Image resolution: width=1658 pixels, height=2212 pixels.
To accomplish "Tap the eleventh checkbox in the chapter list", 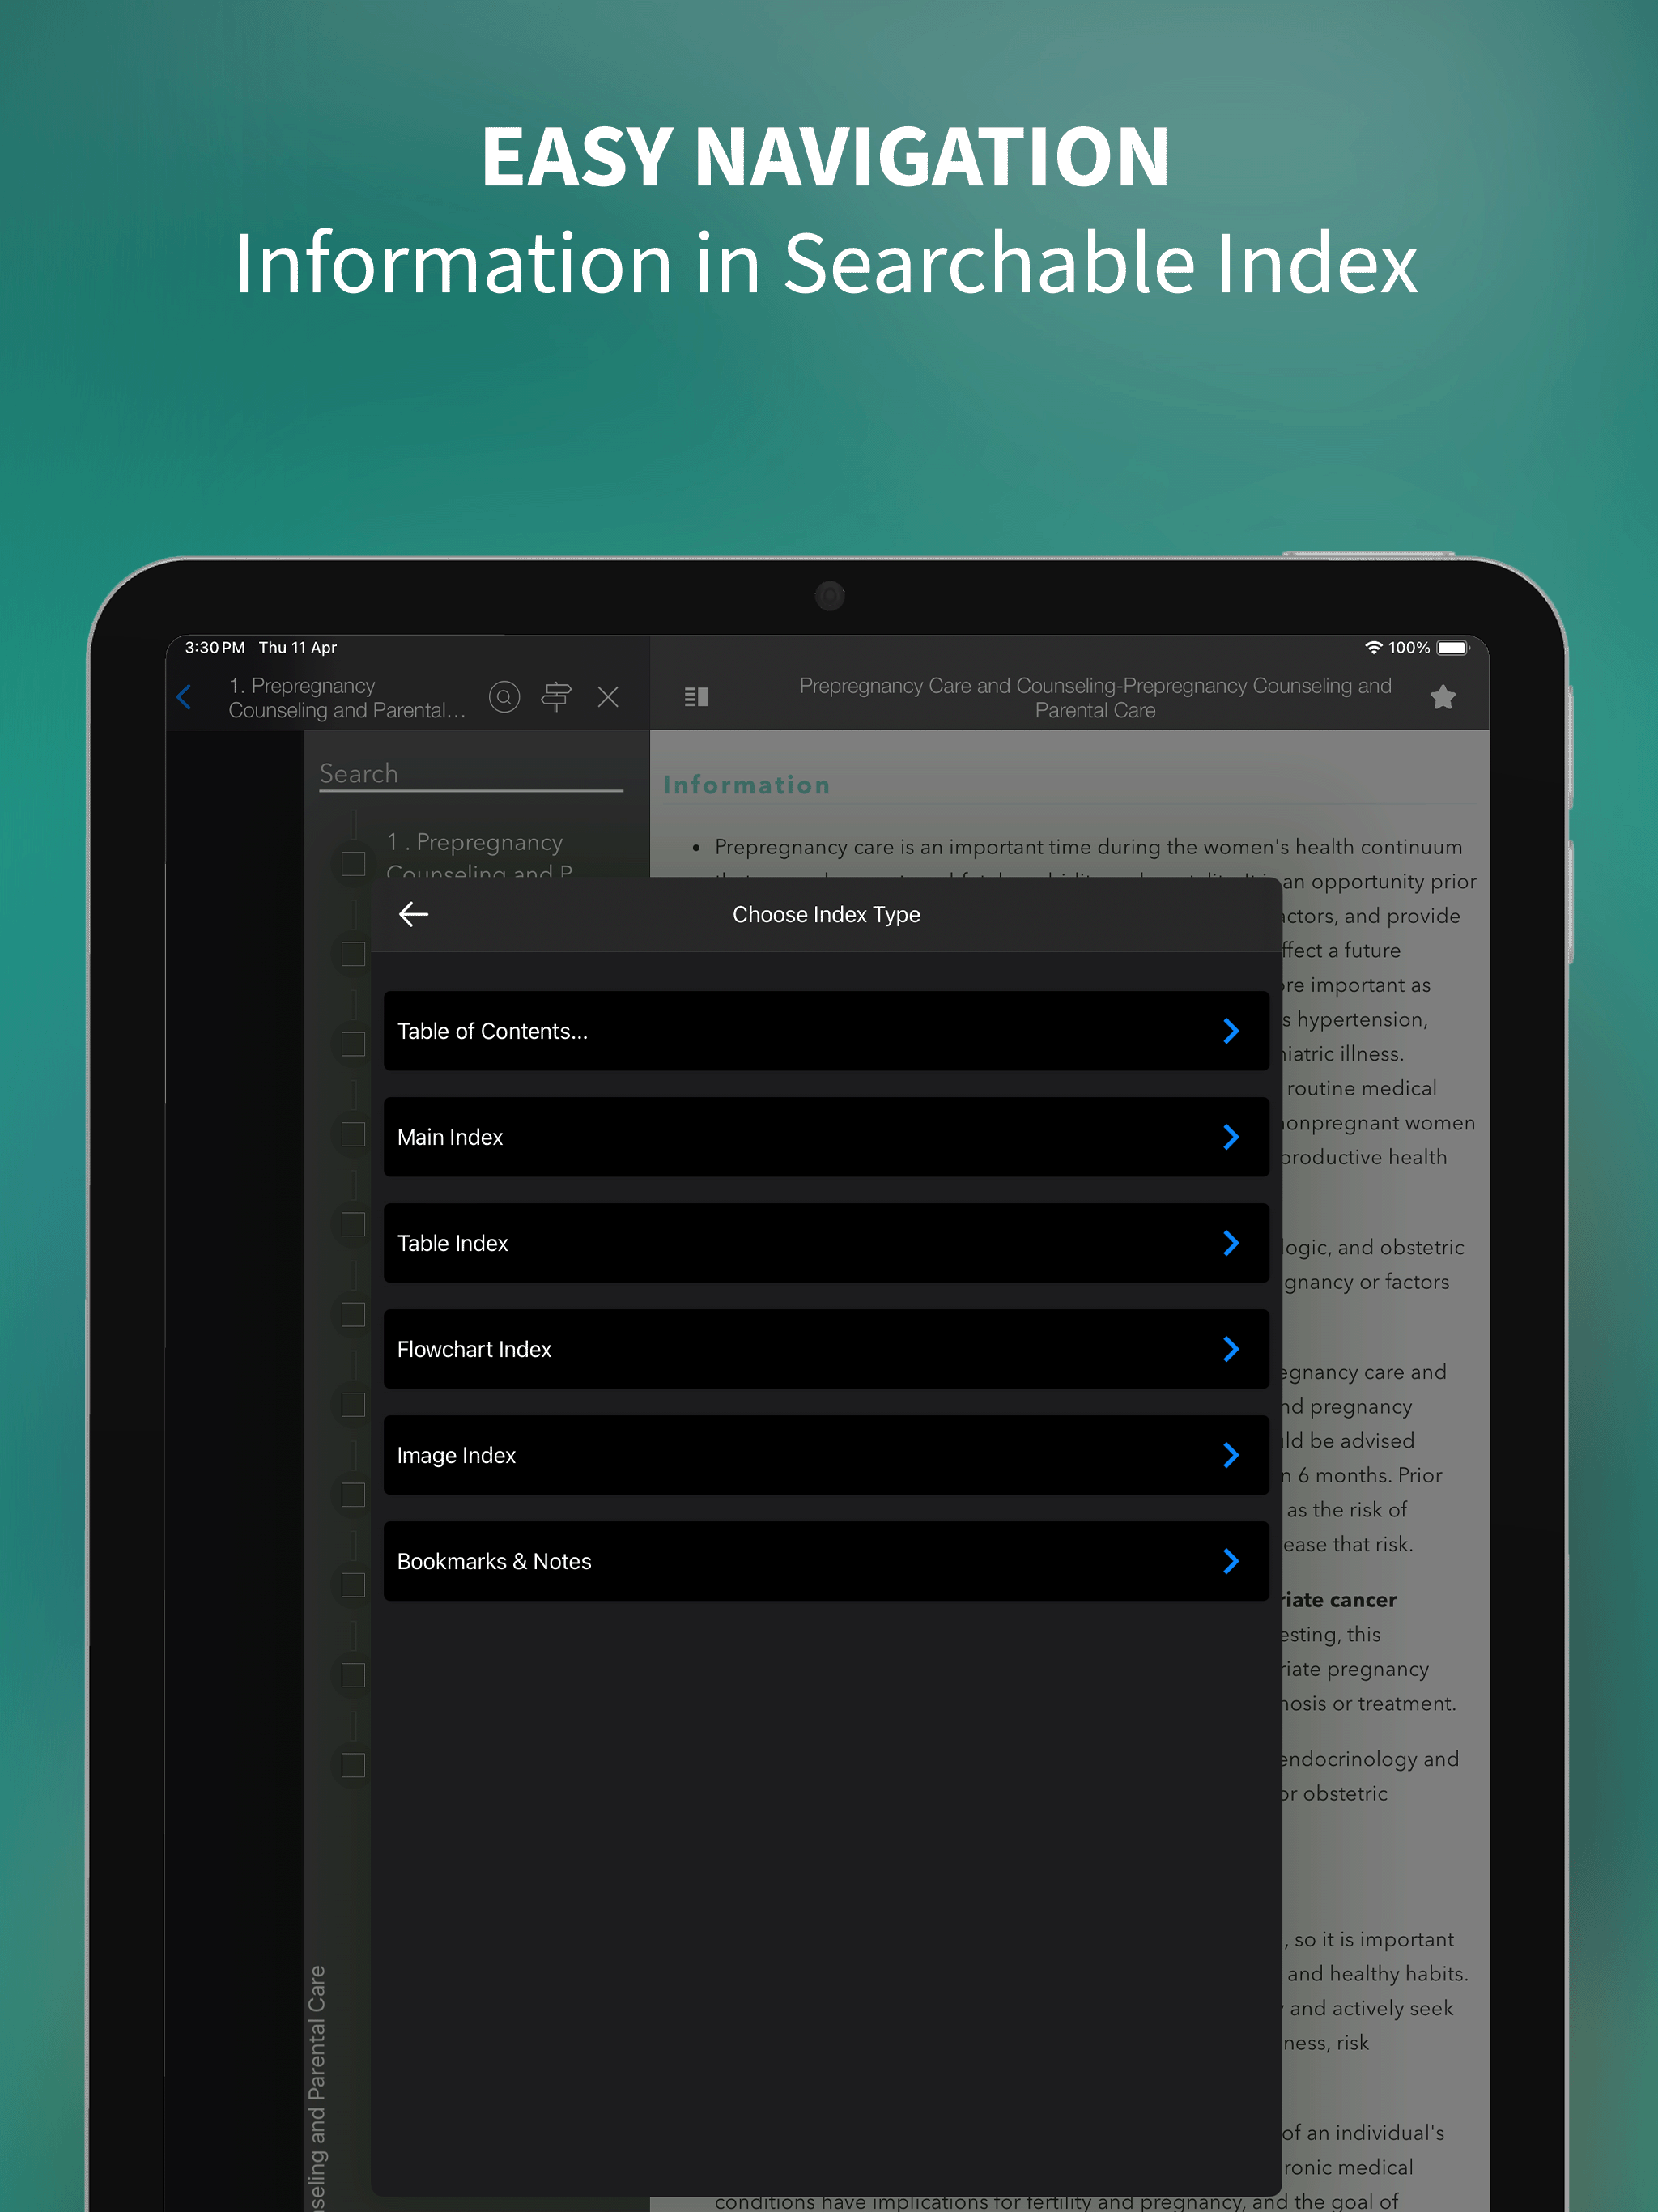I will click(x=353, y=1765).
